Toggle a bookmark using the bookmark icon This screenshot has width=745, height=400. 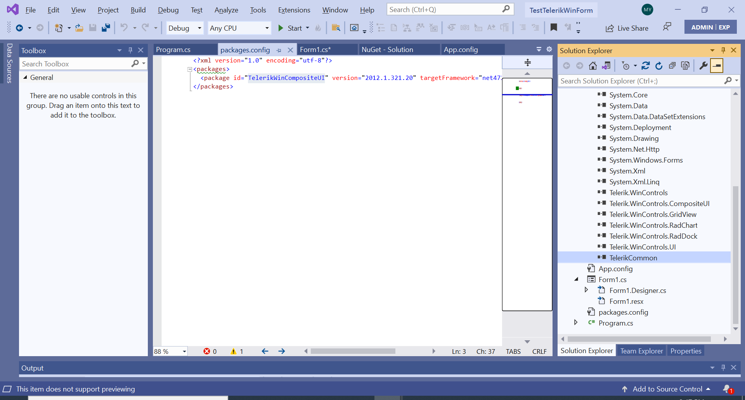pos(554,28)
